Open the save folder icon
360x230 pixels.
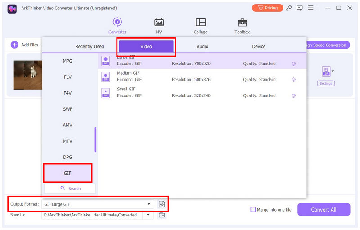(x=162, y=215)
